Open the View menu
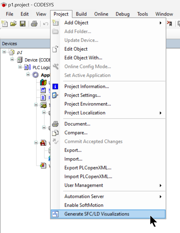This screenshot has height=233, width=180. [x=41, y=14]
